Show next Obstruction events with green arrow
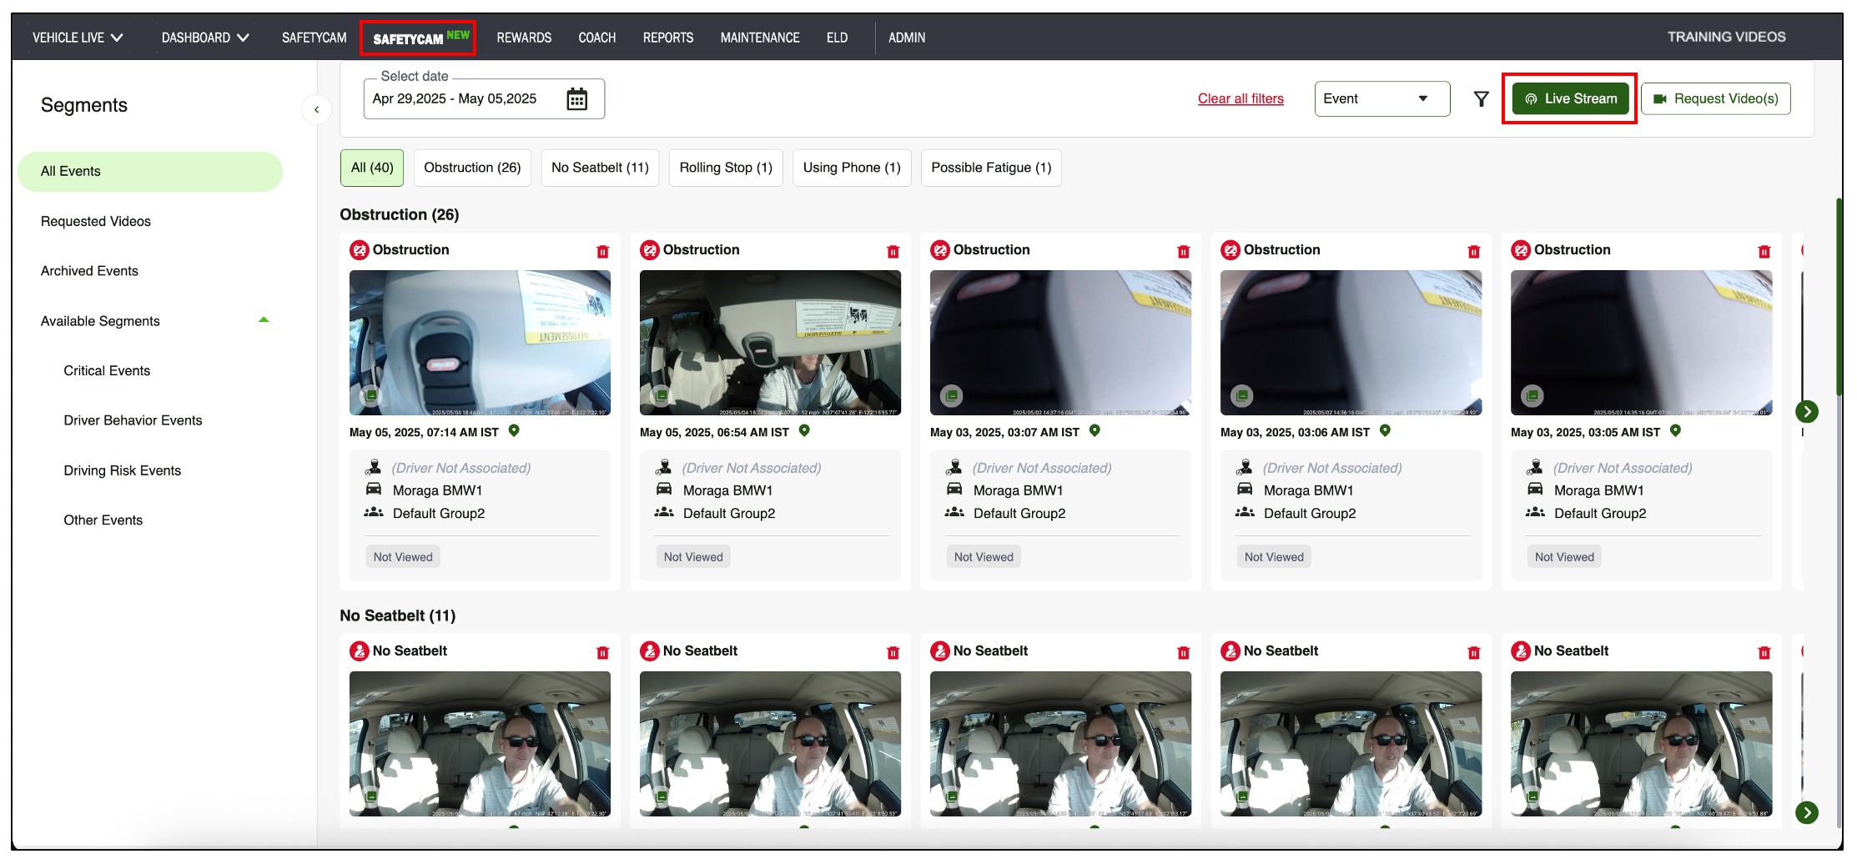This screenshot has width=1857, height=864. [1806, 411]
